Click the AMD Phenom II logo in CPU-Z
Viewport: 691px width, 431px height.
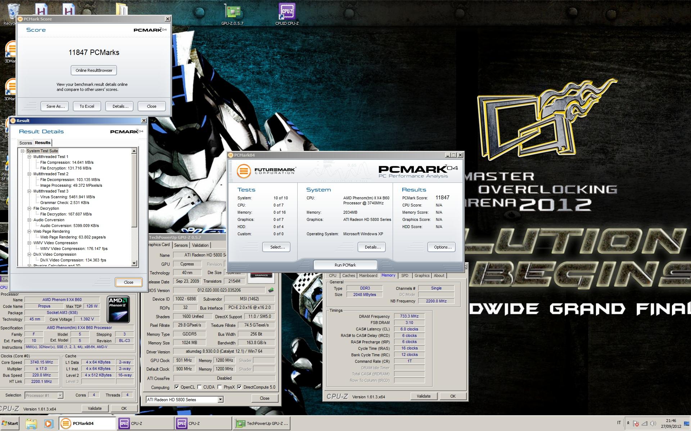pos(118,309)
